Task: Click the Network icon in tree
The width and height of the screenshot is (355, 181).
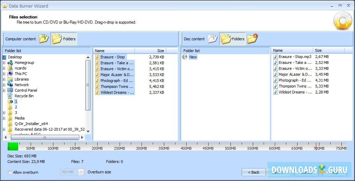Action: coord(10,85)
